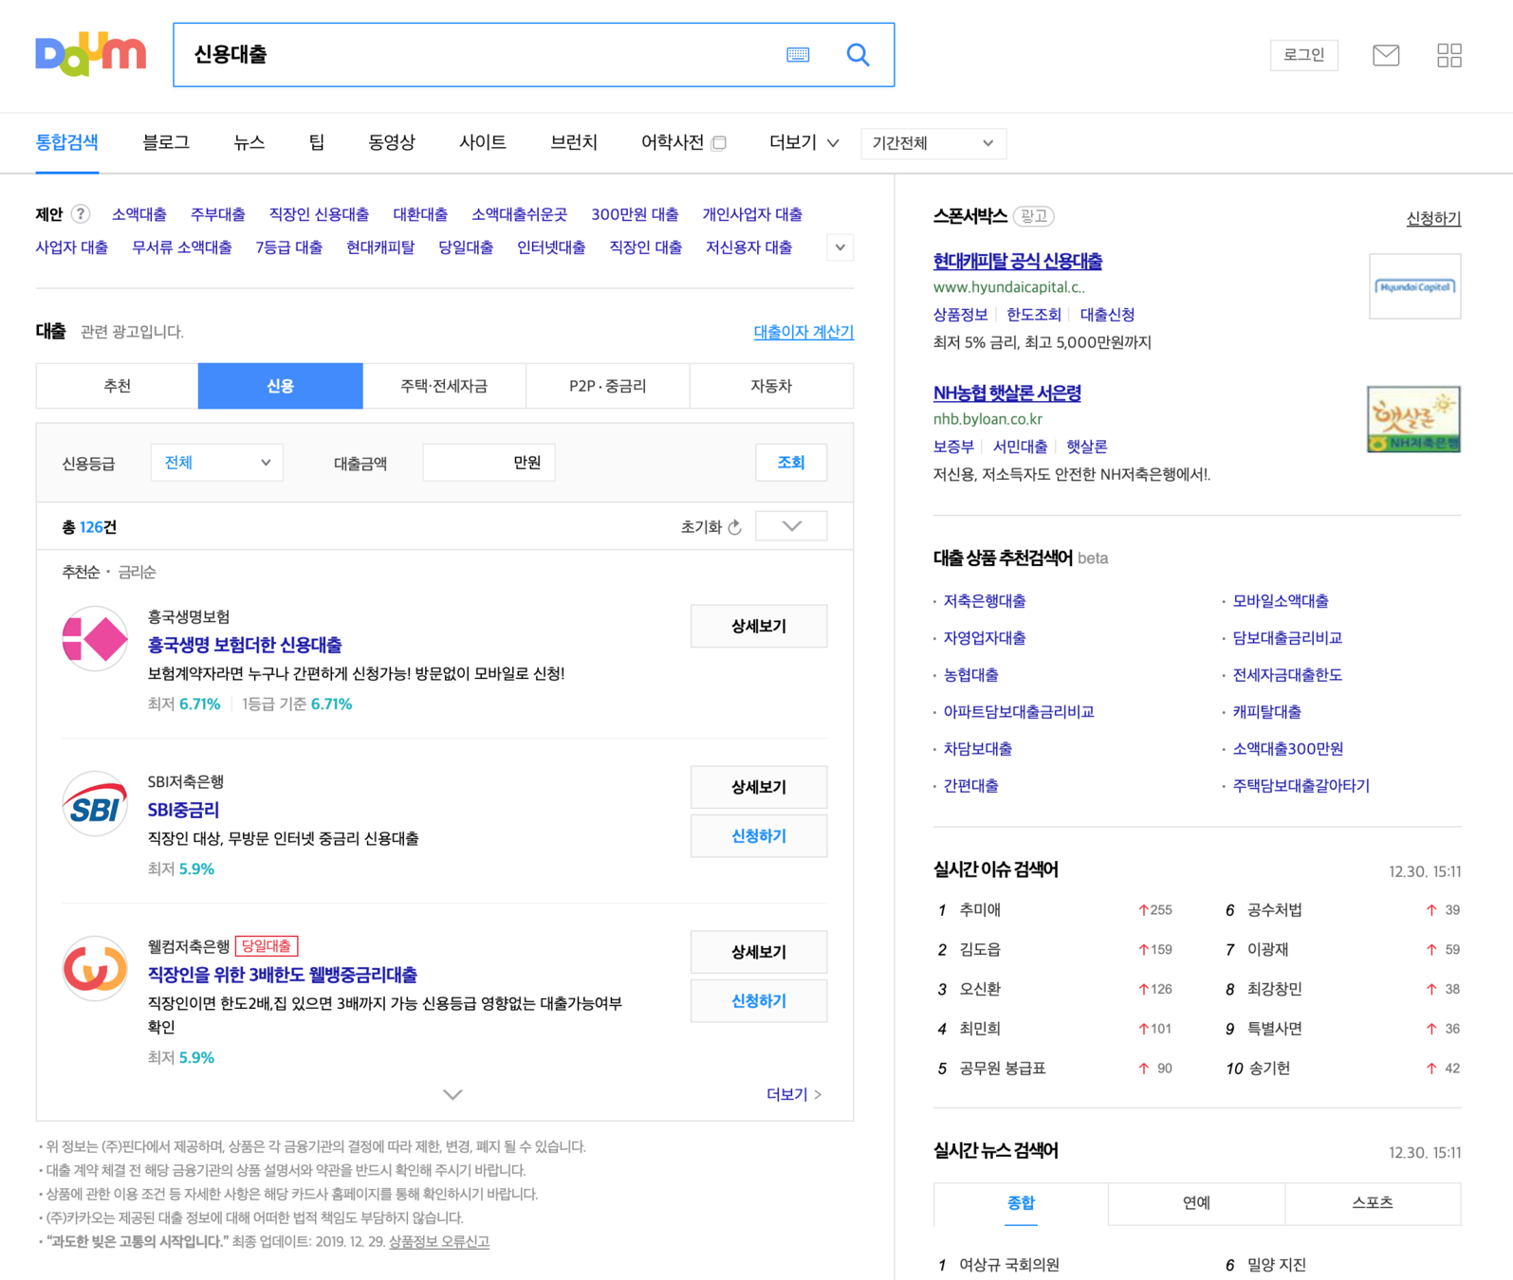Open the 흥국생명 보험더한 신용대출 title
This screenshot has width=1513, height=1280.
[245, 645]
